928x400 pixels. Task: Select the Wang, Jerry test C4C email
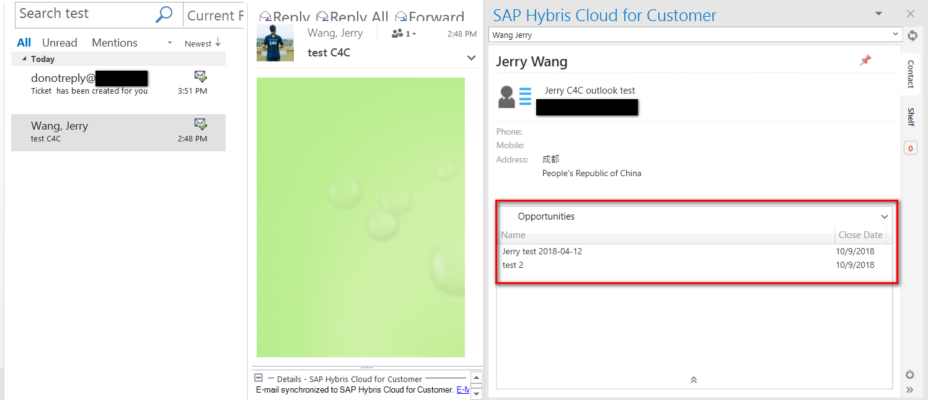click(x=118, y=132)
